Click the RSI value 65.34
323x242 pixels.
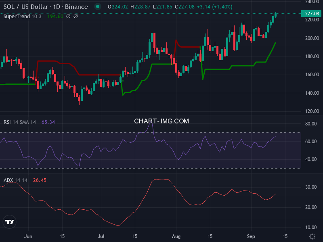click(48, 122)
